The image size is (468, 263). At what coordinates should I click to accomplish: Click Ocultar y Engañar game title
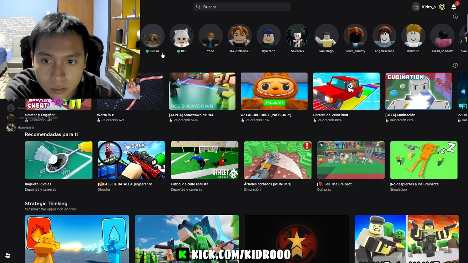pyautogui.click(x=39, y=115)
